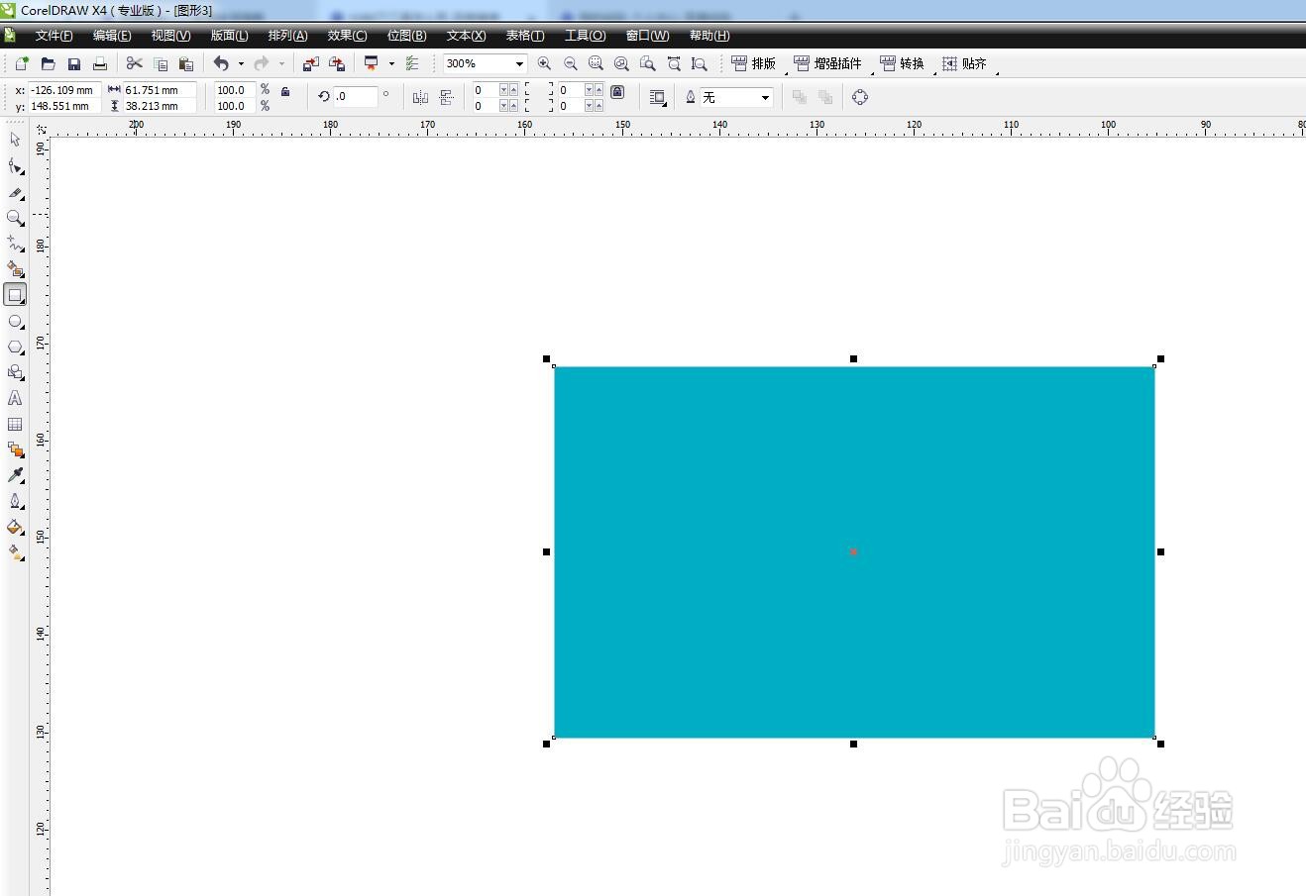This screenshot has height=896, width=1306.
Task: Open the 位图 menu
Action: point(406,35)
